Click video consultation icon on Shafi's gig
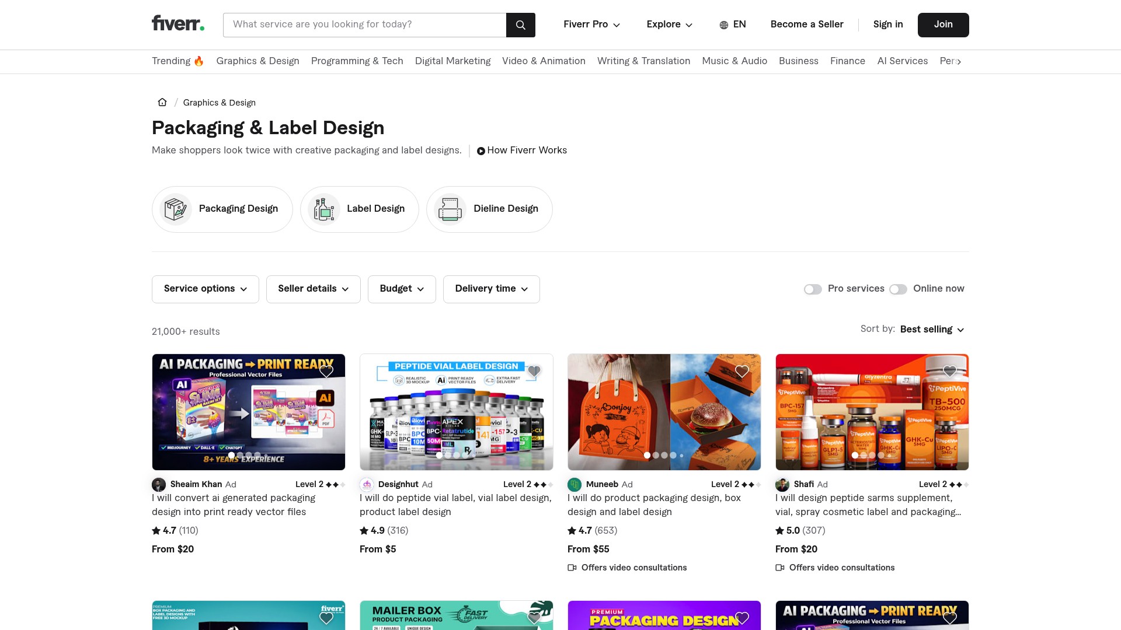This screenshot has height=630, width=1121. click(780, 568)
